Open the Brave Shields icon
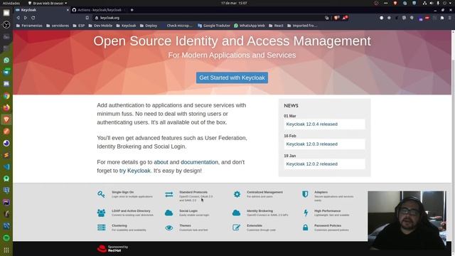This screenshot has height=256, width=455. click(x=336, y=18)
